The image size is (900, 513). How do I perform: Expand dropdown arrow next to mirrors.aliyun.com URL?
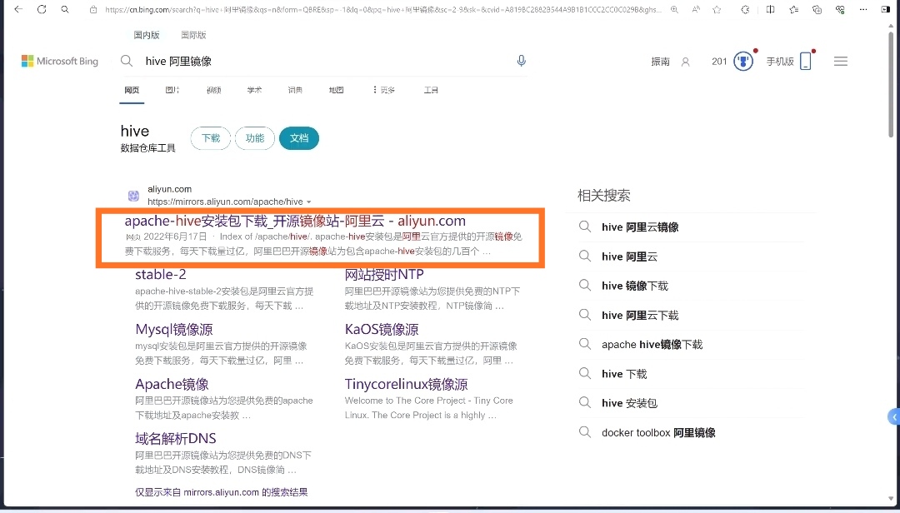309,202
